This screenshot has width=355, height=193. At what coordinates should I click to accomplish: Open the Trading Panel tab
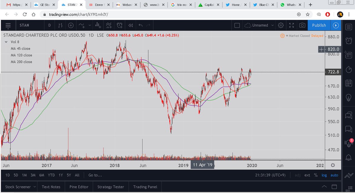point(145,187)
